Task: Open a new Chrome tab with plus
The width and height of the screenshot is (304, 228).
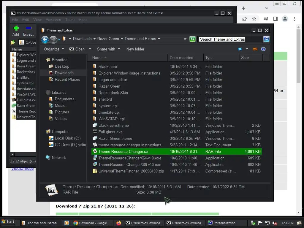Action: (x=243, y=8)
